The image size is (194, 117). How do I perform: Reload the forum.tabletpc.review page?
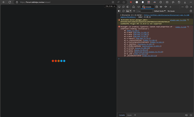(x=10, y=2)
